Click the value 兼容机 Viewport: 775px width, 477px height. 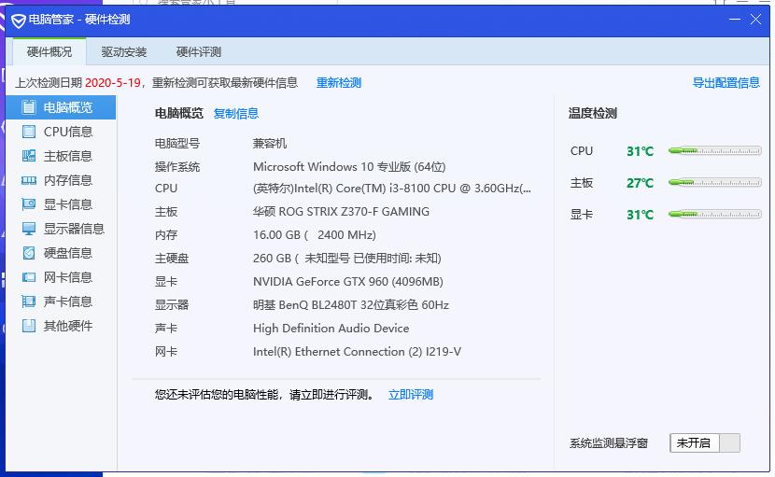pos(270,144)
